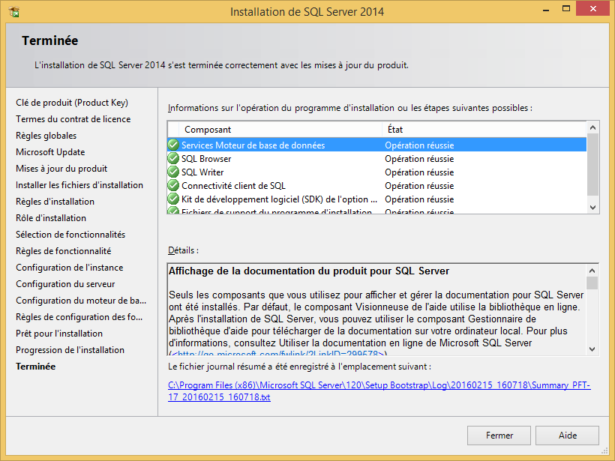Image resolution: width=615 pixels, height=461 pixels.
Task: Select the SQL Browser row
Action: [x=377, y=158]
